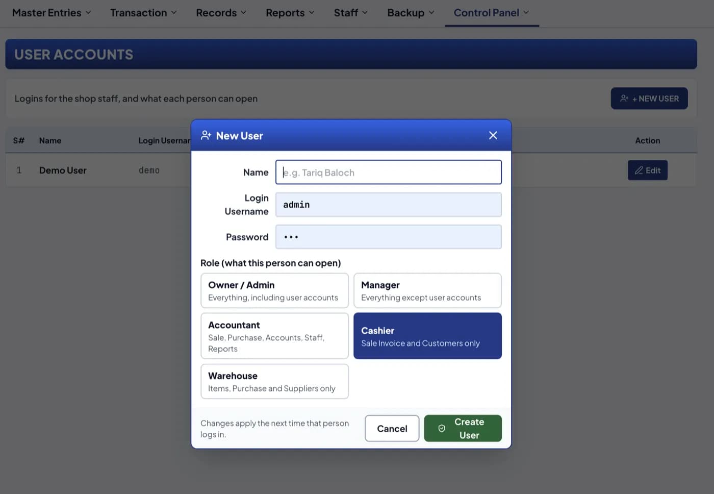Open the Backup menu
The width and height of the screenshot is (714, 494).
click(411, 13)
